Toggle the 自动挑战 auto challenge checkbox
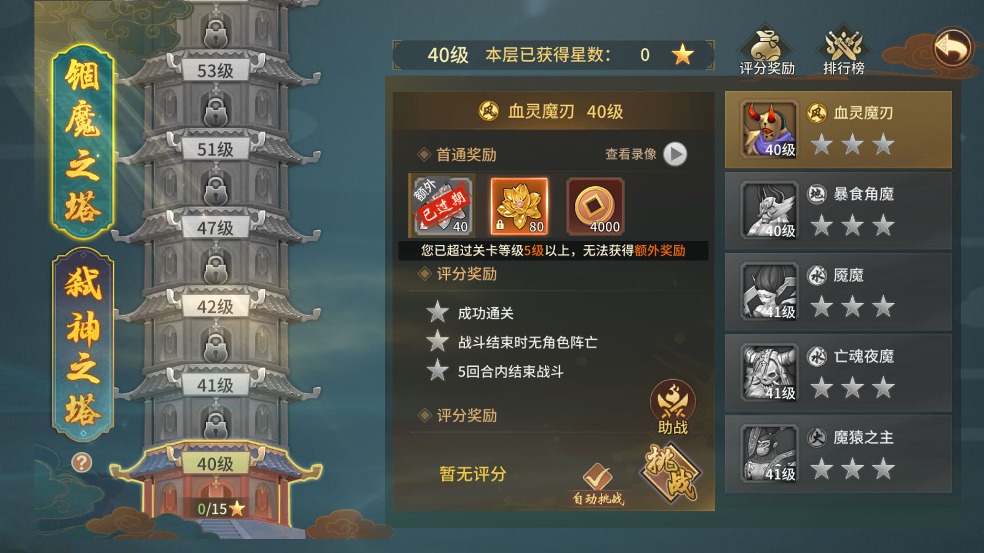This screenshot has height=553, width=984. [598, 484]
